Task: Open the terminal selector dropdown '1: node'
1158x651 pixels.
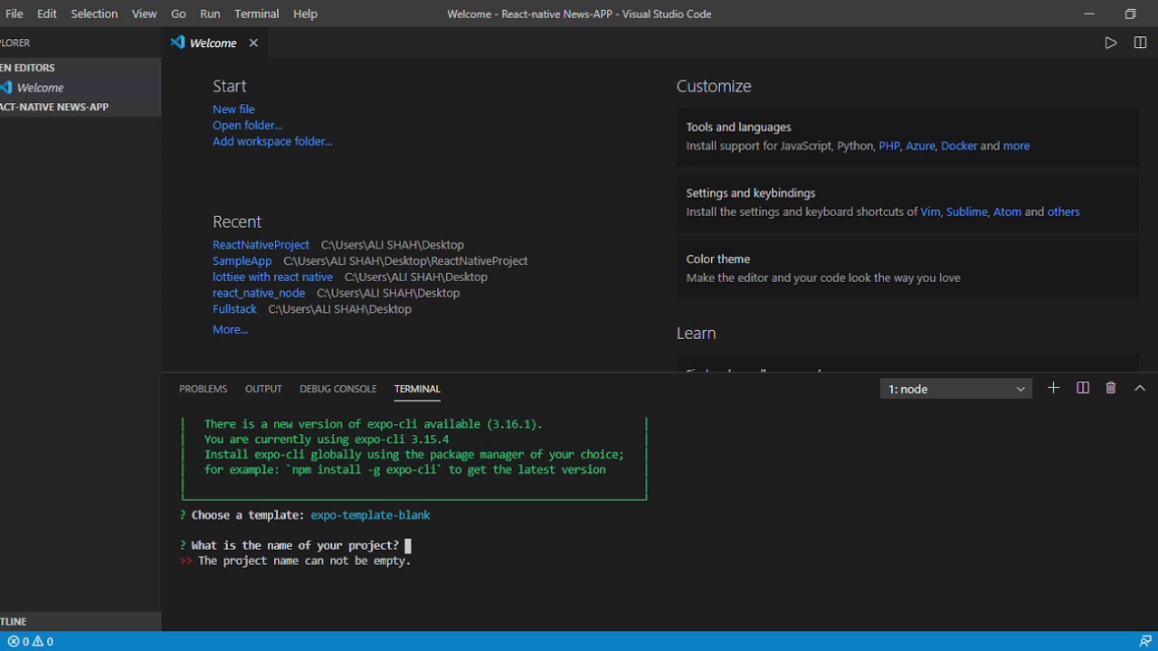Action: [956, 389]
